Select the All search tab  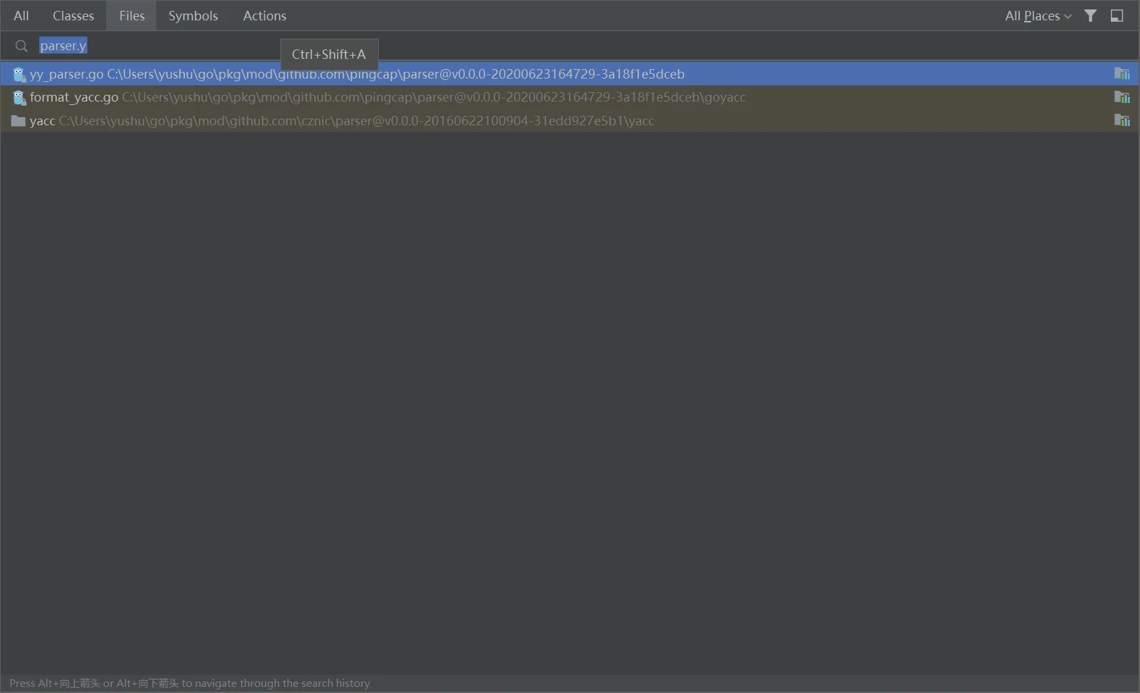[x=20, y=15]
